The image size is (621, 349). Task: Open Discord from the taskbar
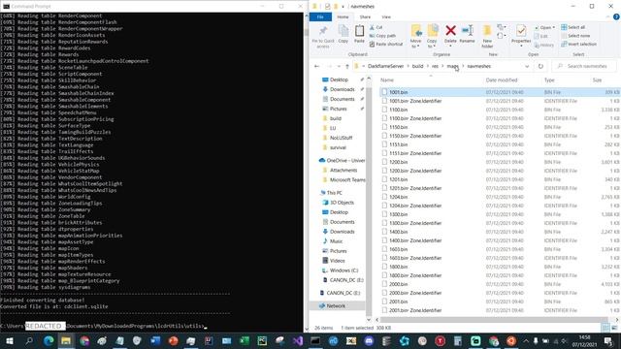click(369, 340)
